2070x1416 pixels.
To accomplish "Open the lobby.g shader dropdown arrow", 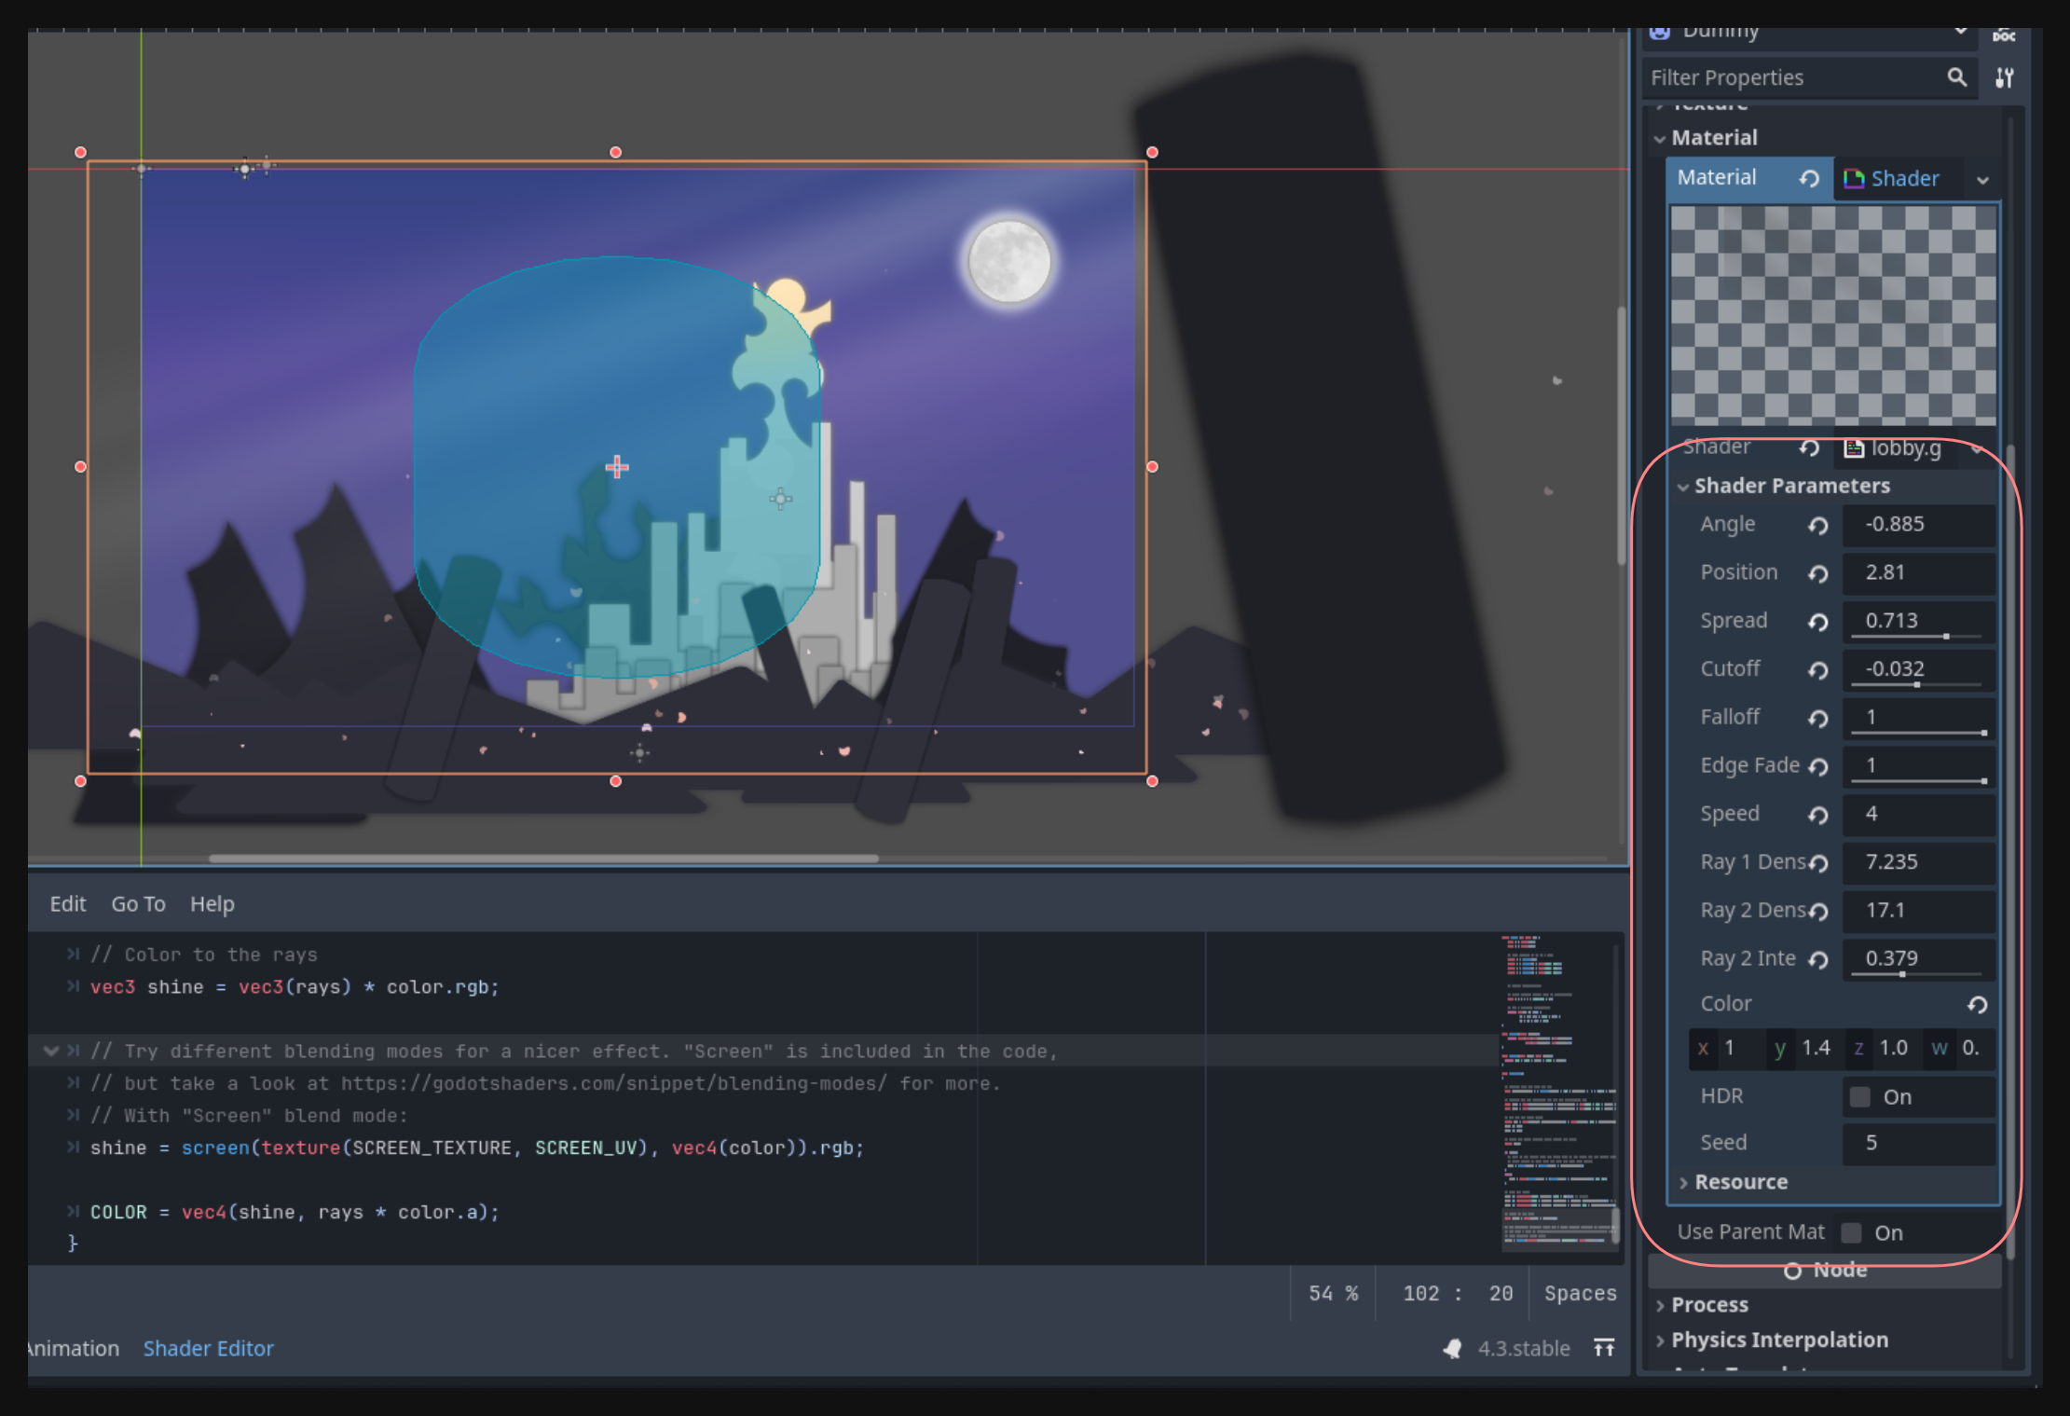I will [x=1976, y=449].
